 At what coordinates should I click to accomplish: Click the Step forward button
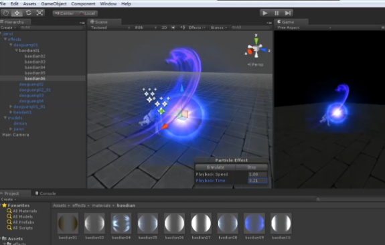(288, 13)
